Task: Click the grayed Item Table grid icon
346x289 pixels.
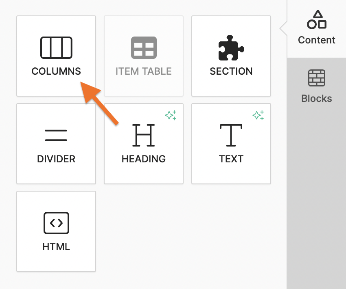Action: point(144,47)
